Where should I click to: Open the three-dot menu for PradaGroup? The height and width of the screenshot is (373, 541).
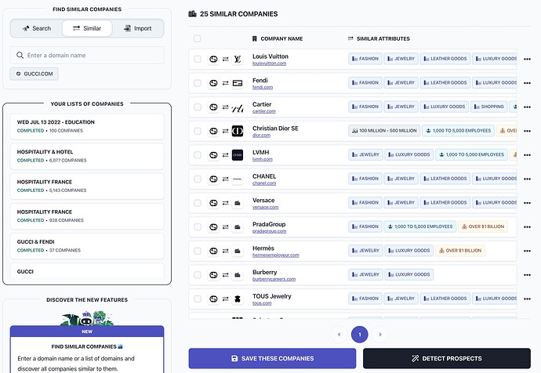tap(527, 227)
